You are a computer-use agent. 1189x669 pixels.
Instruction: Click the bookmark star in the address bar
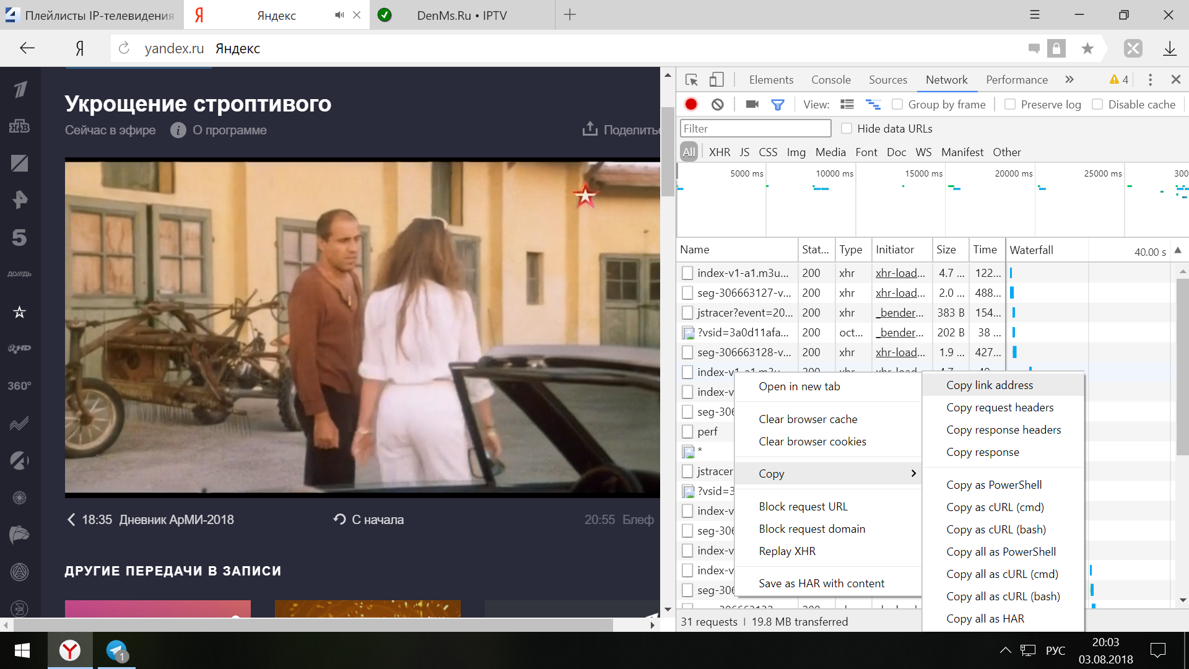click(x=1087, y=48)
